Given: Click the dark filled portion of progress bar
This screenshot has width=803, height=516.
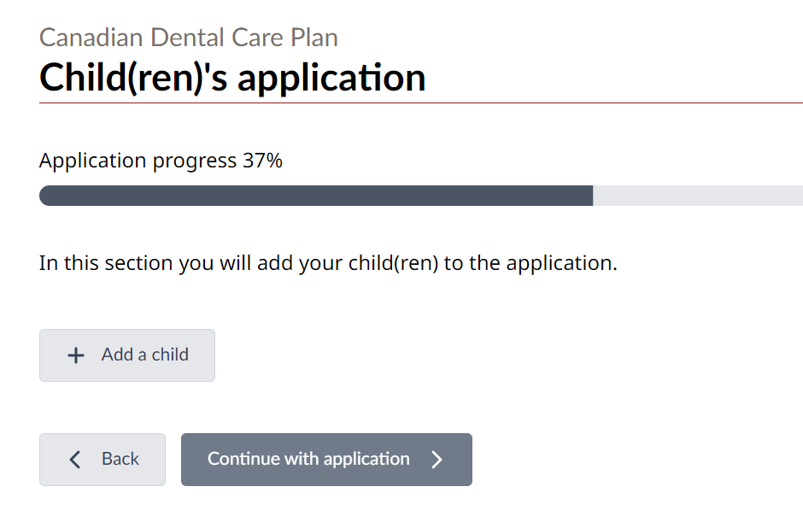Looking at the screenshot, I should pyautogui.click(x=316, y=196).
